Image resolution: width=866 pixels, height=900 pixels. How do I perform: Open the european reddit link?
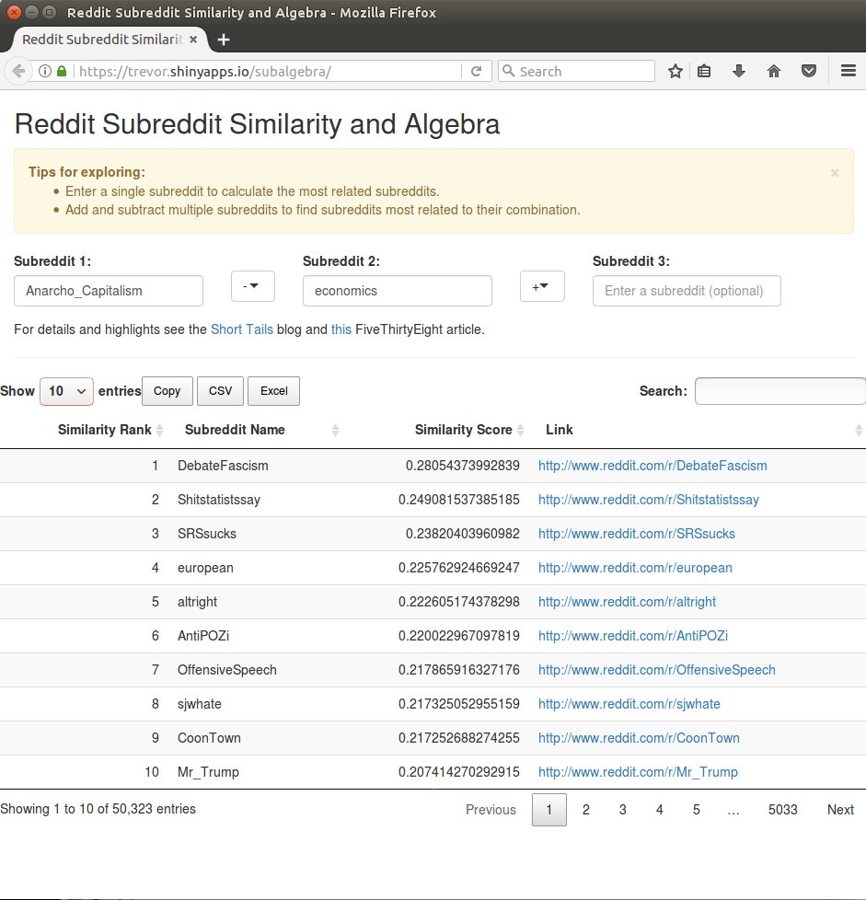tap(635, 568)
